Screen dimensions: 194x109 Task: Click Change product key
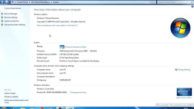coord(78,92)
